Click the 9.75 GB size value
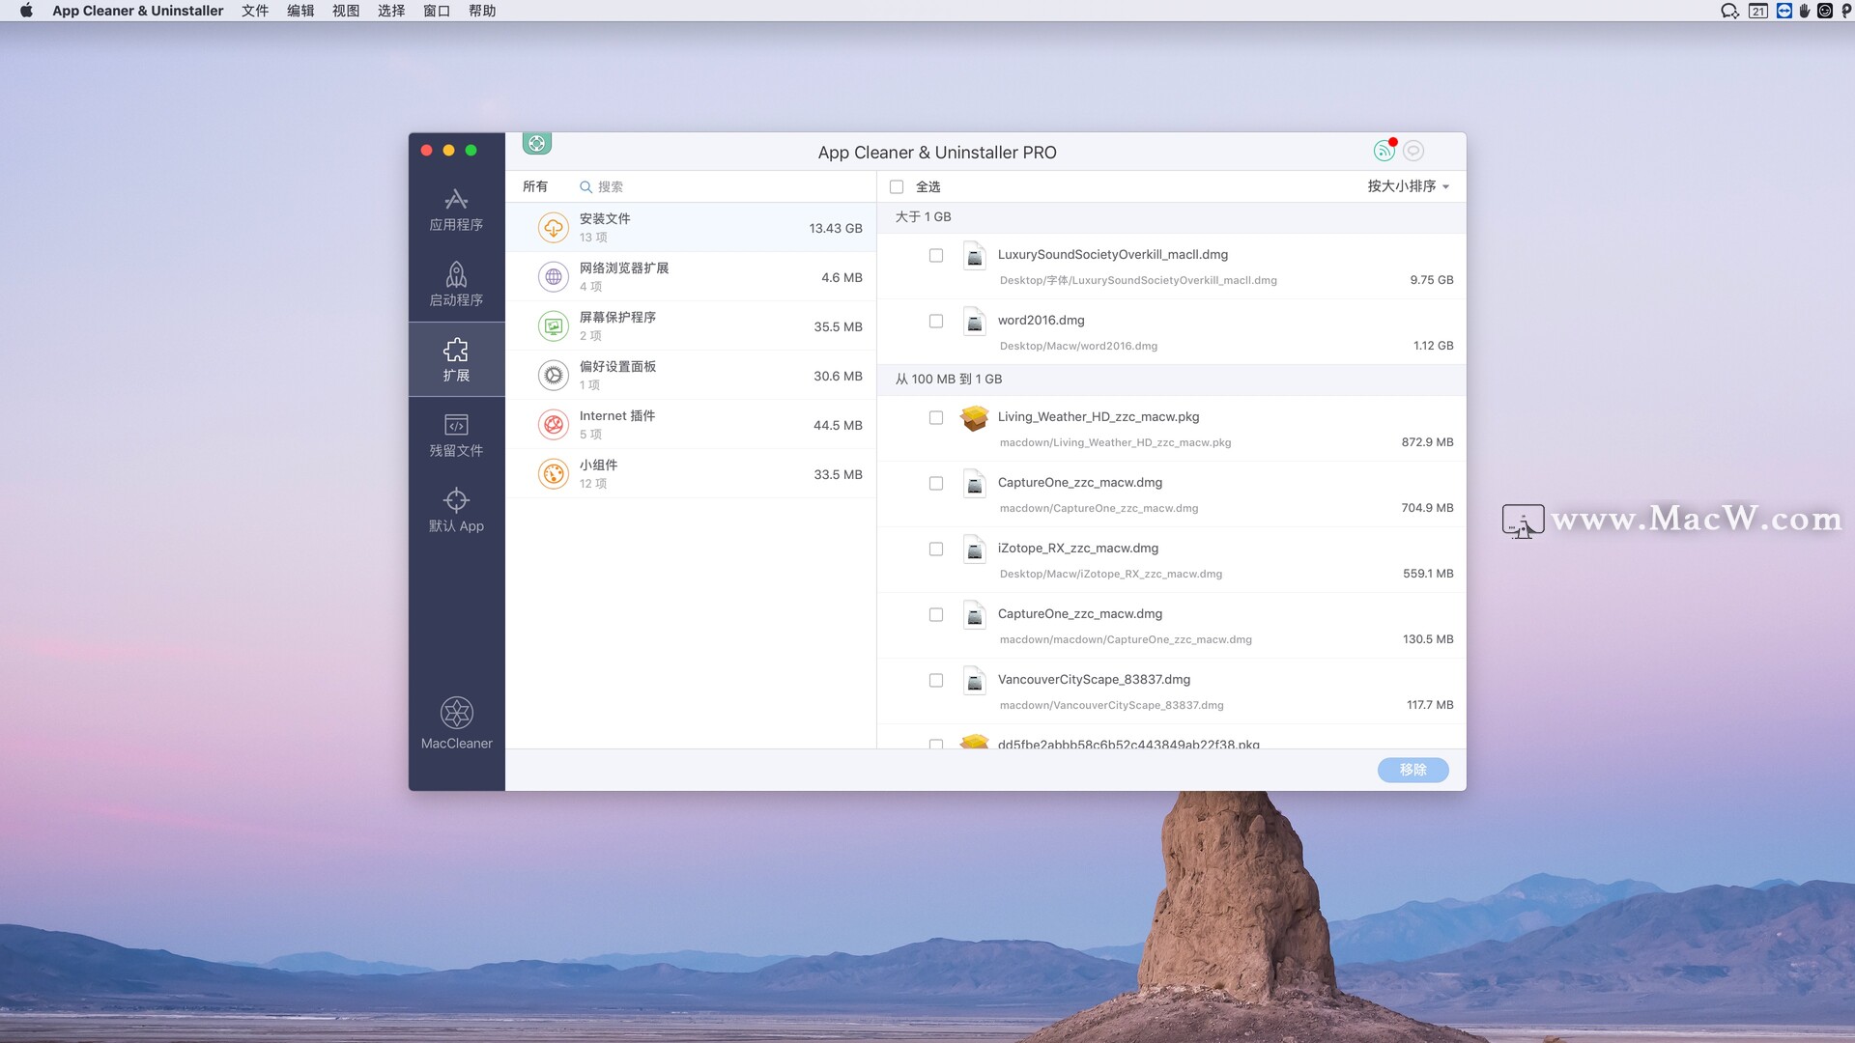Screen dimensions: 1855x1043 [1431, 280]
